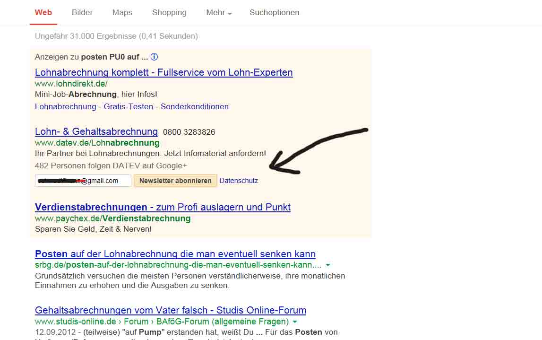Viewport: 542px width, 340px height.
Task: Click the www.lohndirekt.de URL
Action: [71, 84]
